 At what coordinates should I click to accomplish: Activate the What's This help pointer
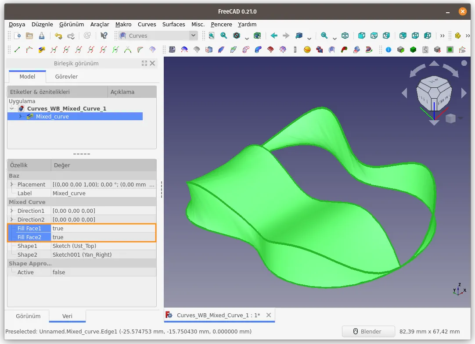point(104,36)
